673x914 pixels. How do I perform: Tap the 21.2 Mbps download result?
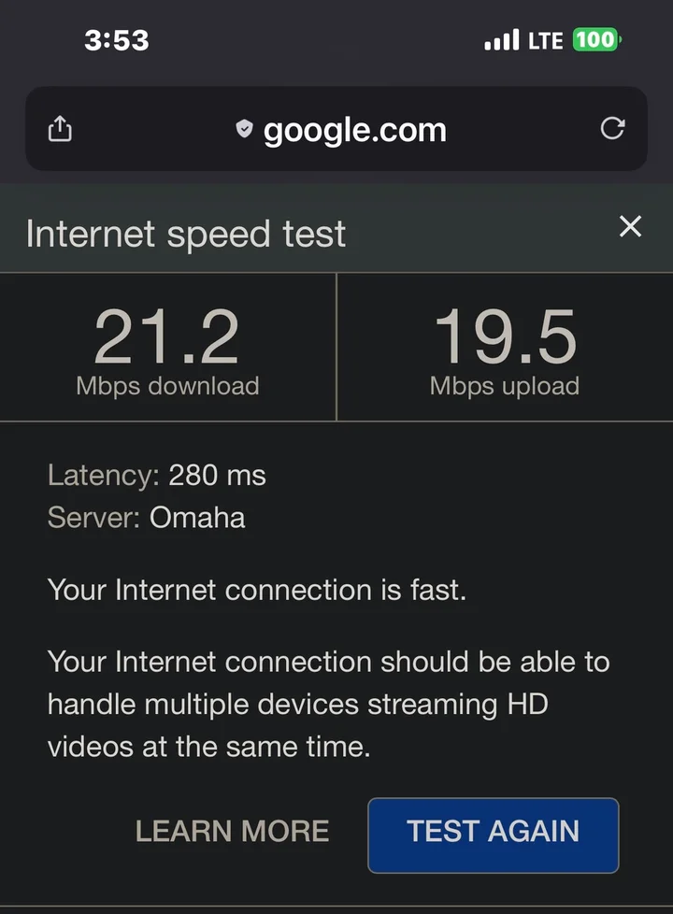(x=167, y=336)
